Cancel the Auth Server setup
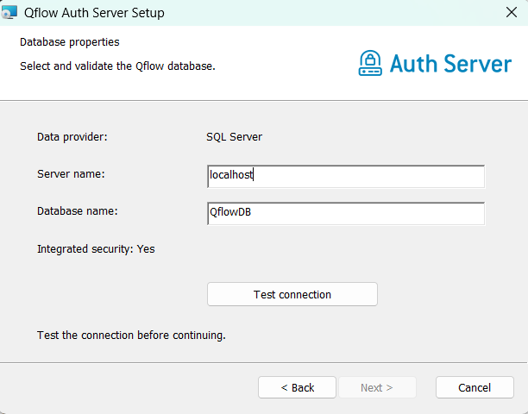528x414 pixels. tap(475, 387)
